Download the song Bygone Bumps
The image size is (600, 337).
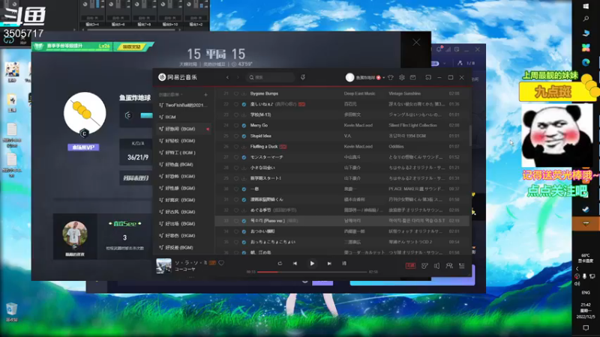point(244,94)
